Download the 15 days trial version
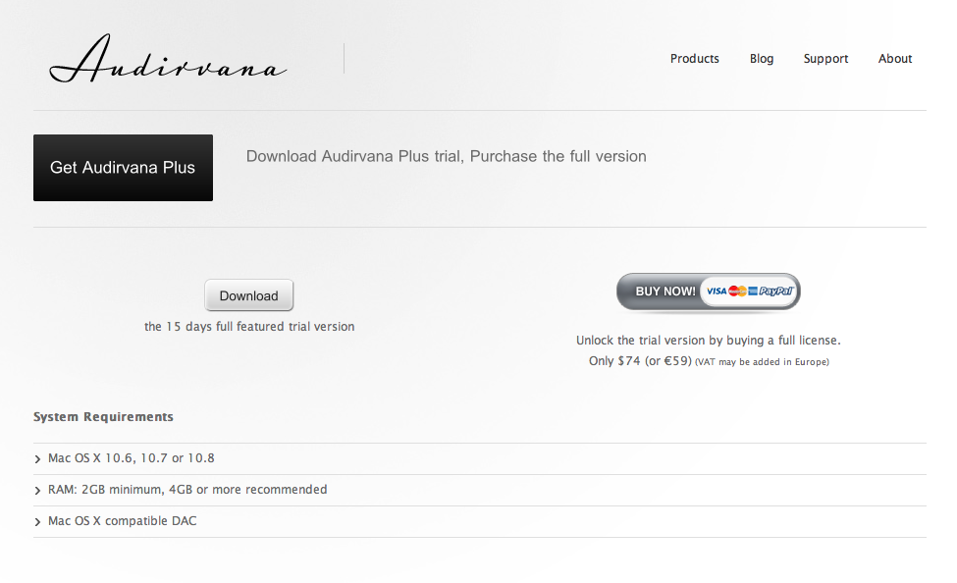 click(249, 295)
